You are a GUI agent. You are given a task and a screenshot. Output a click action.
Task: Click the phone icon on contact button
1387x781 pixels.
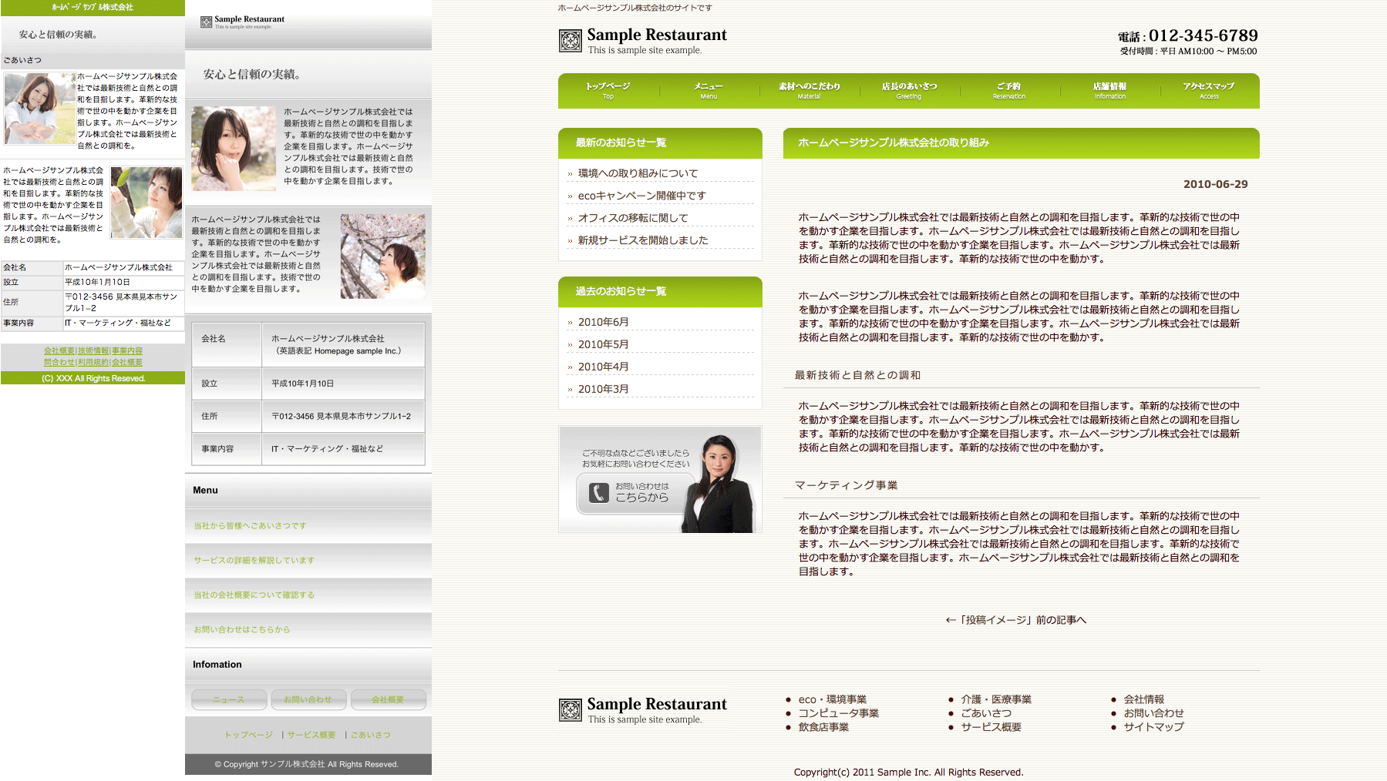(x=599, y=493)
